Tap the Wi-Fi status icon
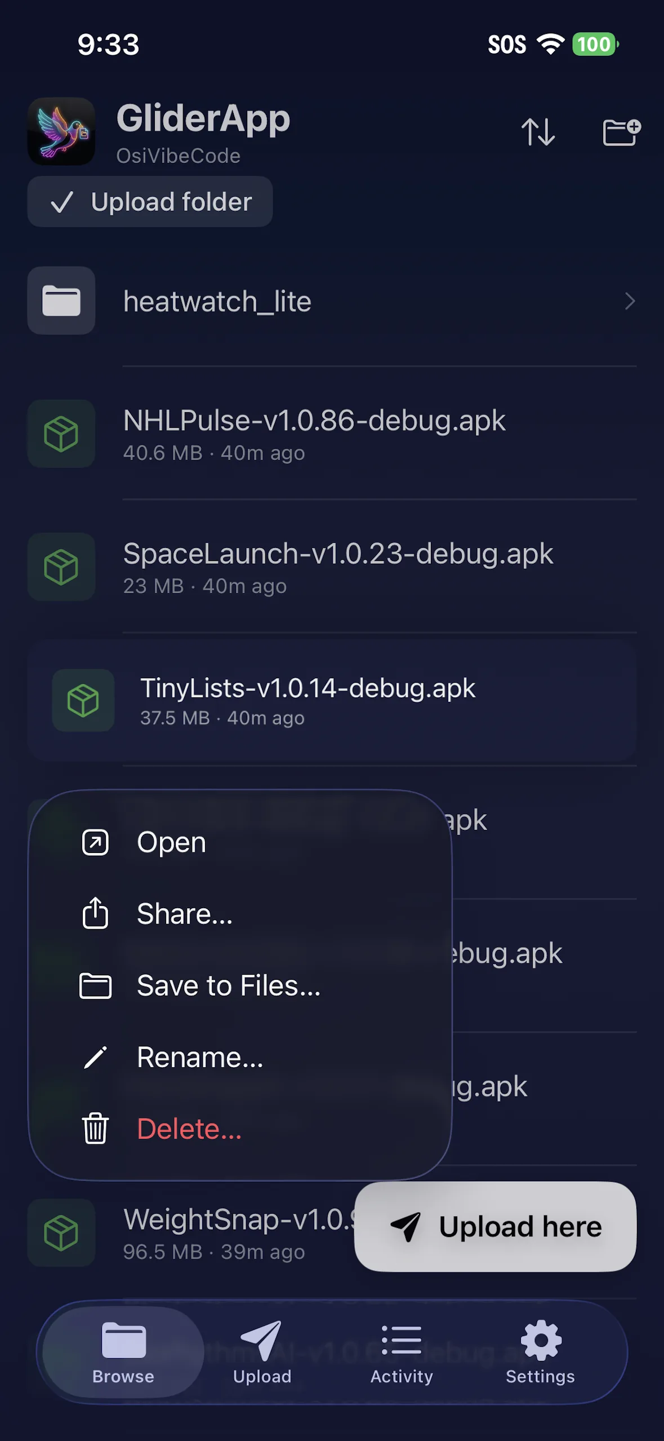 550,44
